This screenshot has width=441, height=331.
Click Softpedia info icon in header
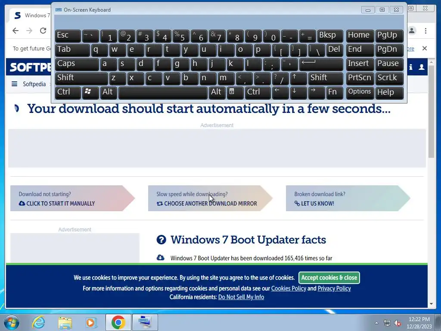(411, 67)
